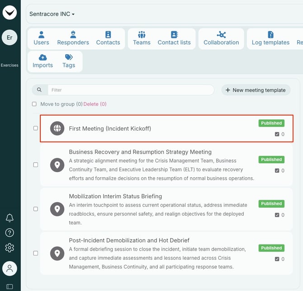Toggle sidebar panel icon at bottom
Screen dimensions: 303x291
pyautogui.click(x=9, y=286)
